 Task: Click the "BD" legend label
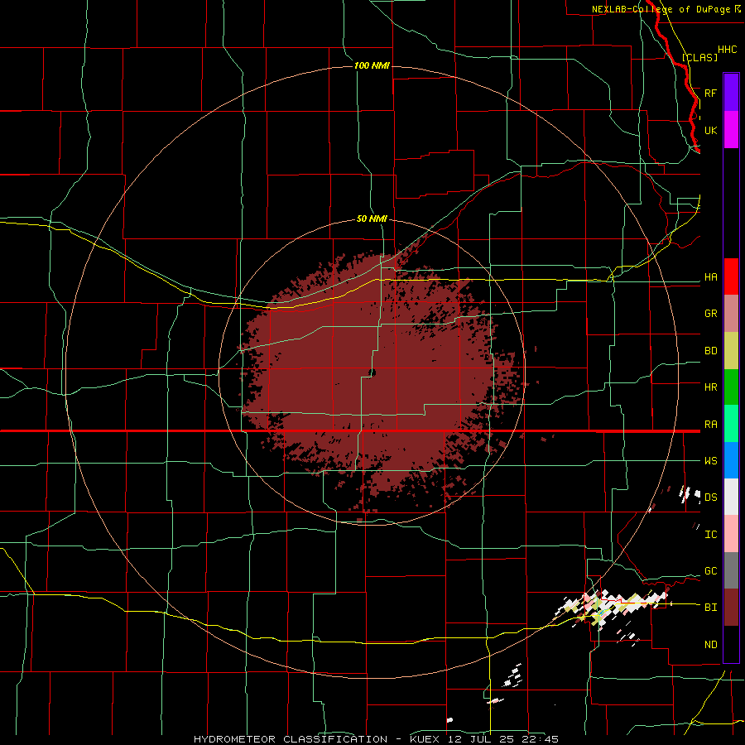click(711, 351)
